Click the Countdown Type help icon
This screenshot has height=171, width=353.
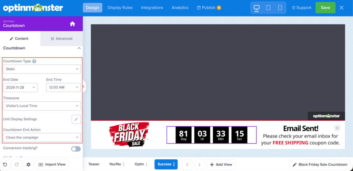(x=34, y=61)
